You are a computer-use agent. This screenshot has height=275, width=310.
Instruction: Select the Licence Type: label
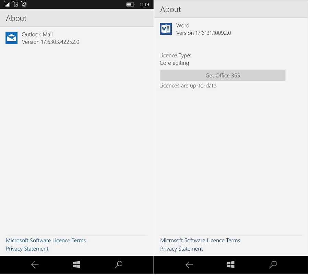175,55
